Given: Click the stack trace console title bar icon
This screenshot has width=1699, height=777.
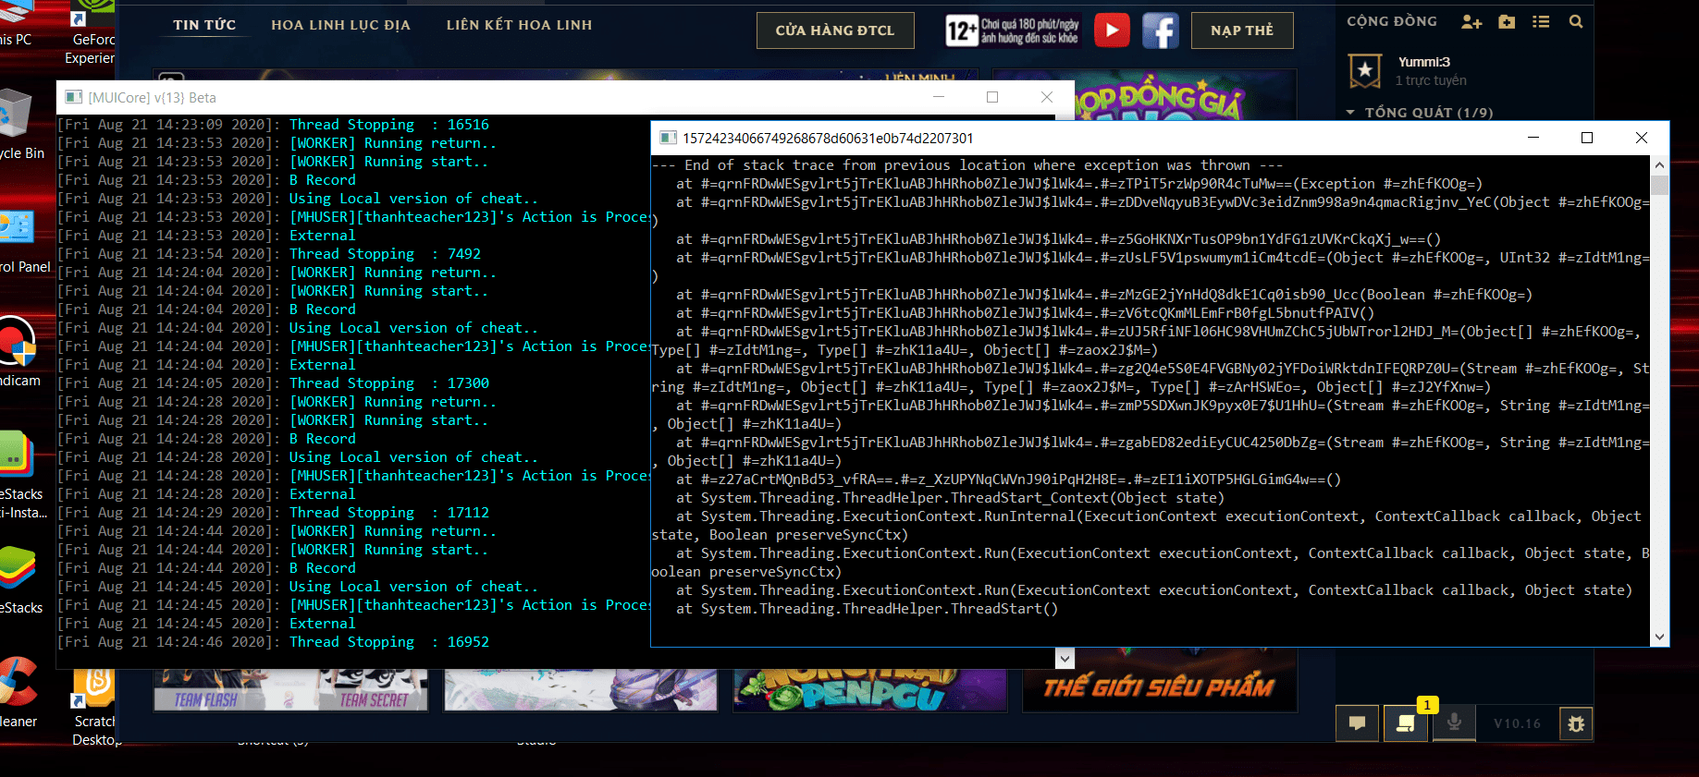Looking at the screenshot, I should 668,138.
